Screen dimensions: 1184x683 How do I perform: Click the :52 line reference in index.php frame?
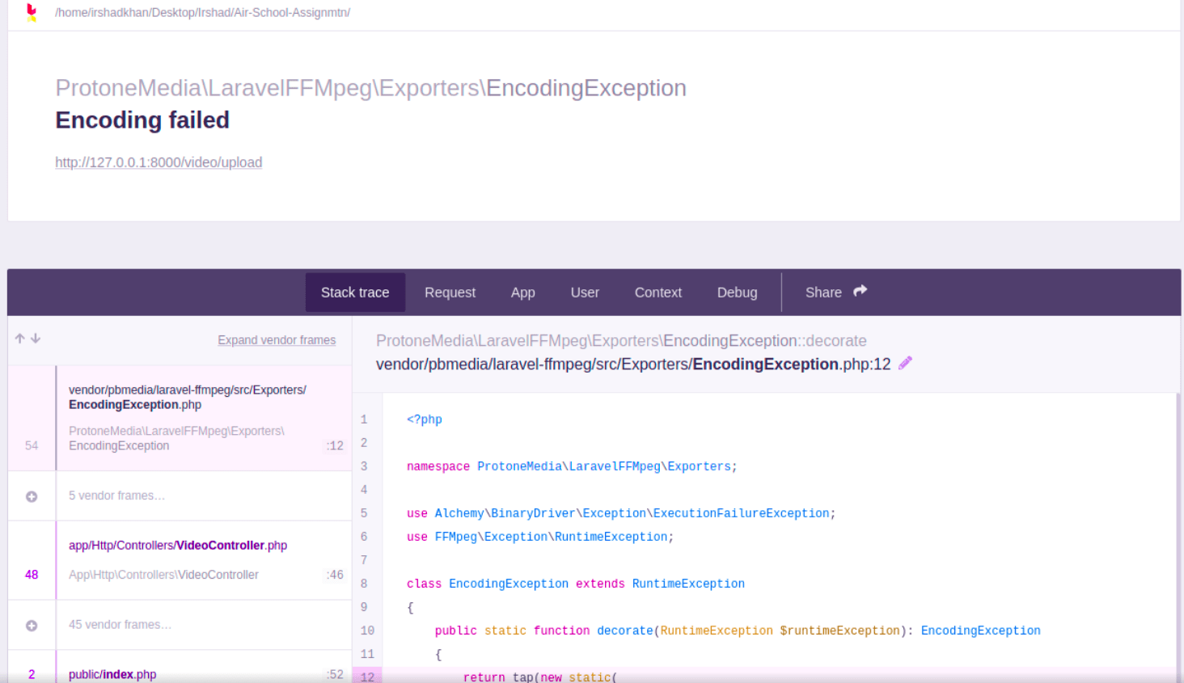coord(335,674)
